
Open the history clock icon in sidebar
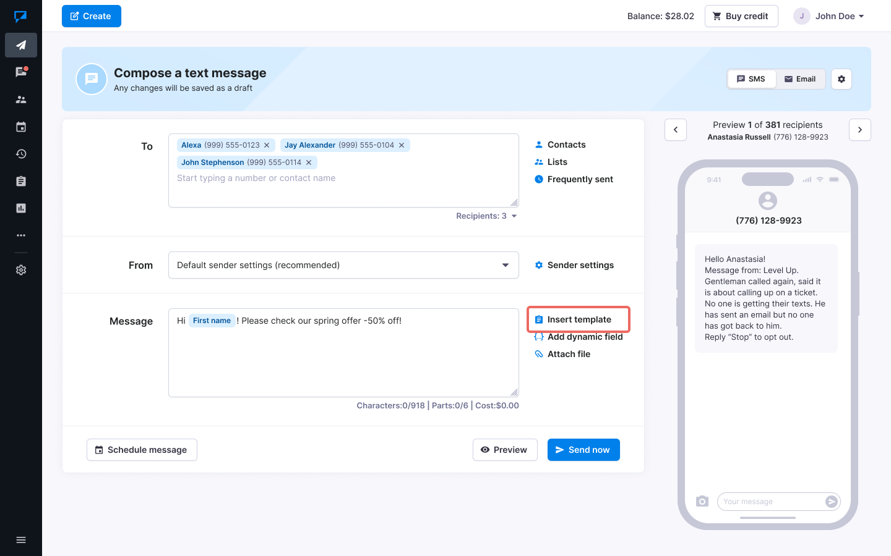21,154
